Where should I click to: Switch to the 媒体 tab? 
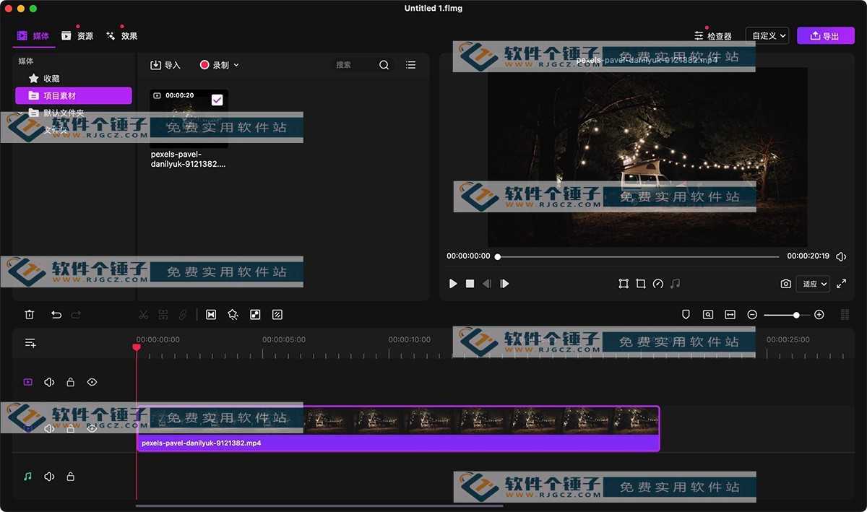click(x=33, y=35)
